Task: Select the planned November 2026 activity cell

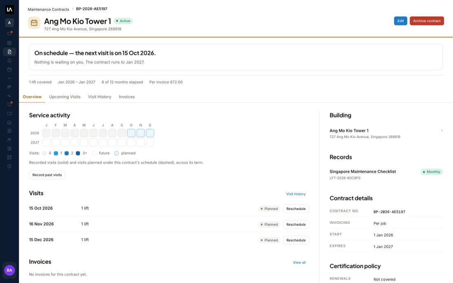Action: pos(141,133)
